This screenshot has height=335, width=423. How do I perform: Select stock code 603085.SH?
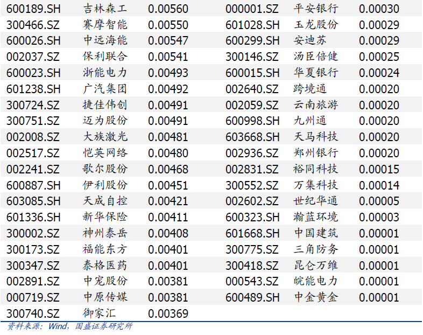[x=33, y=201]
